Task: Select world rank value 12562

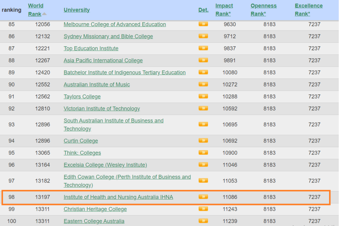Action: point(42,96)
